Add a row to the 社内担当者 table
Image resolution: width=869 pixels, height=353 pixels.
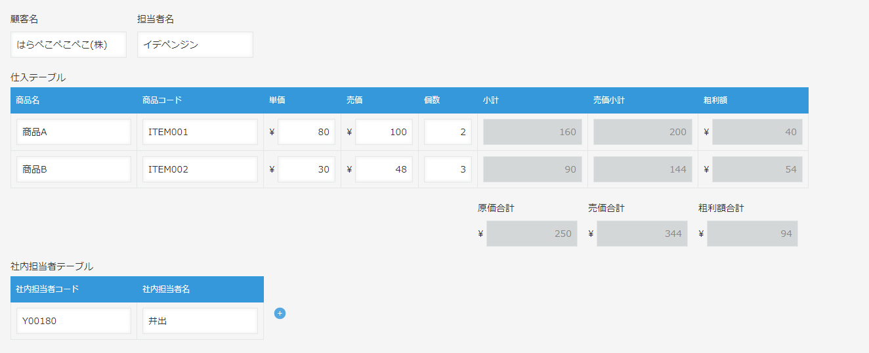pyautogui.click(x=280, y=314)
